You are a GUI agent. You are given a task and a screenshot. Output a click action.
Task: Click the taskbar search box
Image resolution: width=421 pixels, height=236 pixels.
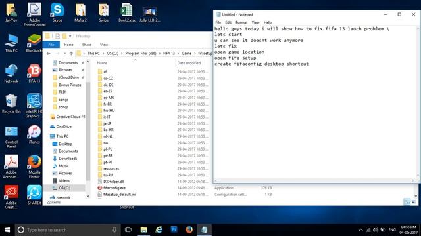[68, 230]
